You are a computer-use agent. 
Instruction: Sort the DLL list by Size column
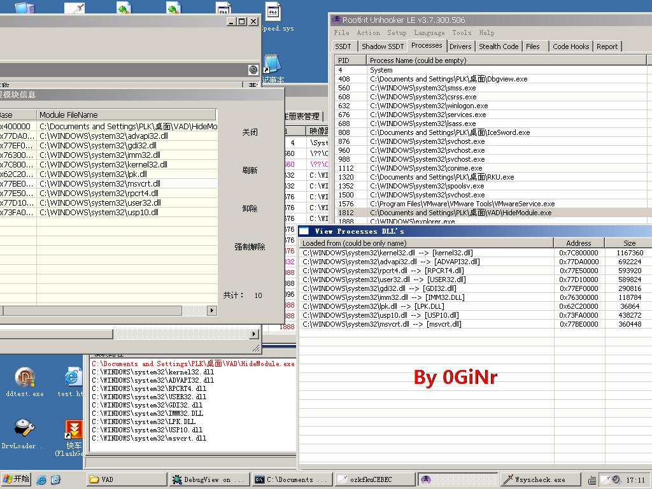click(x=628, y=243)
